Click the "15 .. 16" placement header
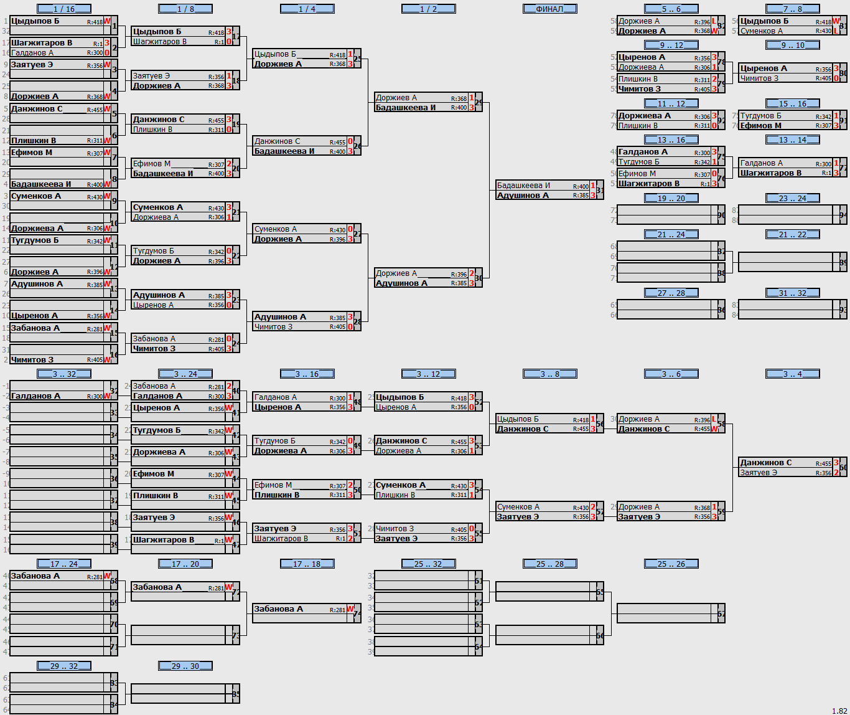Screen dimensions: 850x715 click(792, 103)
